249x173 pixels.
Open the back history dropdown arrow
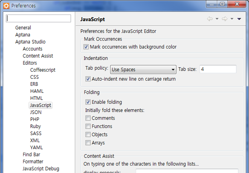(x=217, y=19)
